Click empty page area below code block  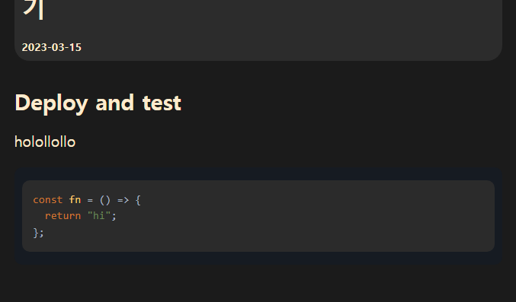pyautogui.click(x=258, y=283)
